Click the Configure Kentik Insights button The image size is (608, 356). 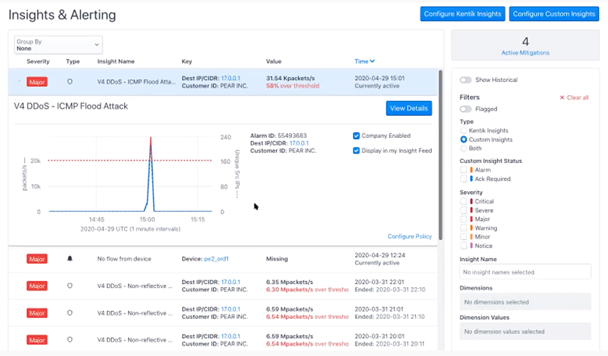click(463, 14)
